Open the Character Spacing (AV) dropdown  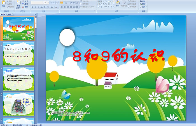point(48,7)
